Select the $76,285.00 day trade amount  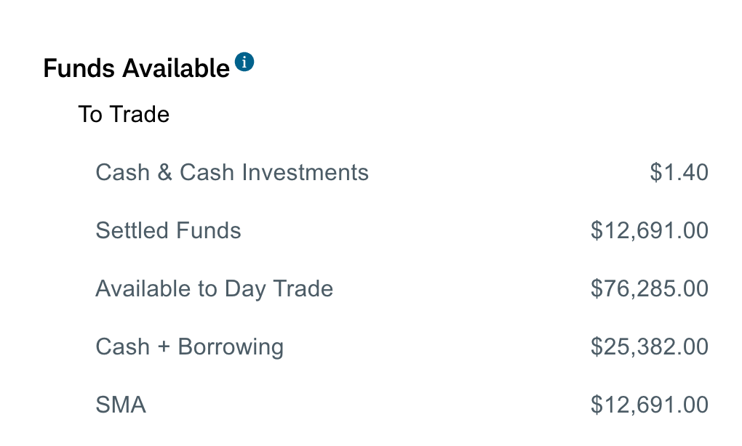(649, 289)
